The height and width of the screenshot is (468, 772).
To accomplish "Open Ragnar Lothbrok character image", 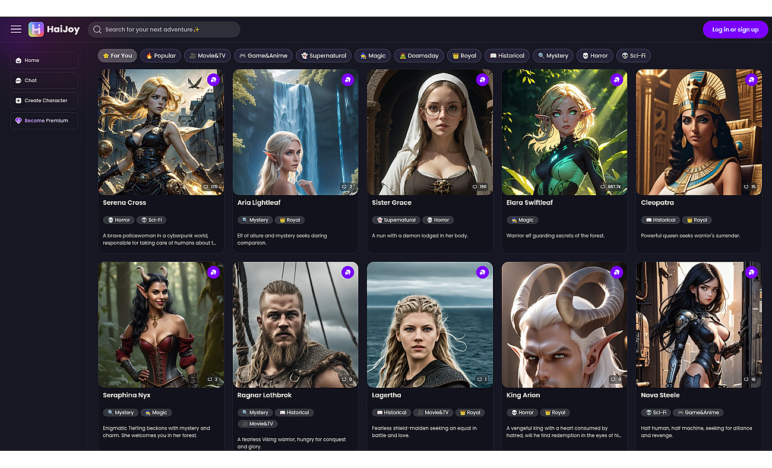I will (295, 325).
